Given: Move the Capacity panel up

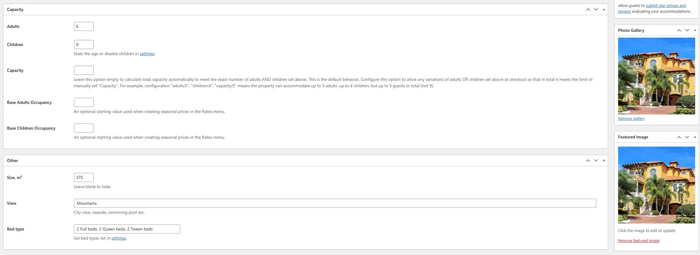Looking at the screenshot, I should coord(588,9).
